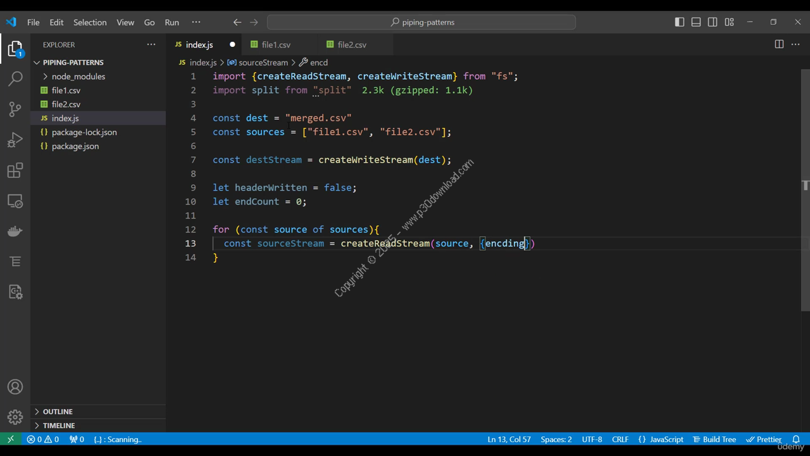Viewport: 810px width, 456px height.
Task: Open Customize Layout icon in title bar
Action: tap(729, 22)
